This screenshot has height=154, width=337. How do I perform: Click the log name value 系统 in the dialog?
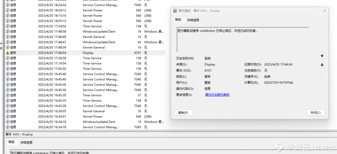coord(207,58)
